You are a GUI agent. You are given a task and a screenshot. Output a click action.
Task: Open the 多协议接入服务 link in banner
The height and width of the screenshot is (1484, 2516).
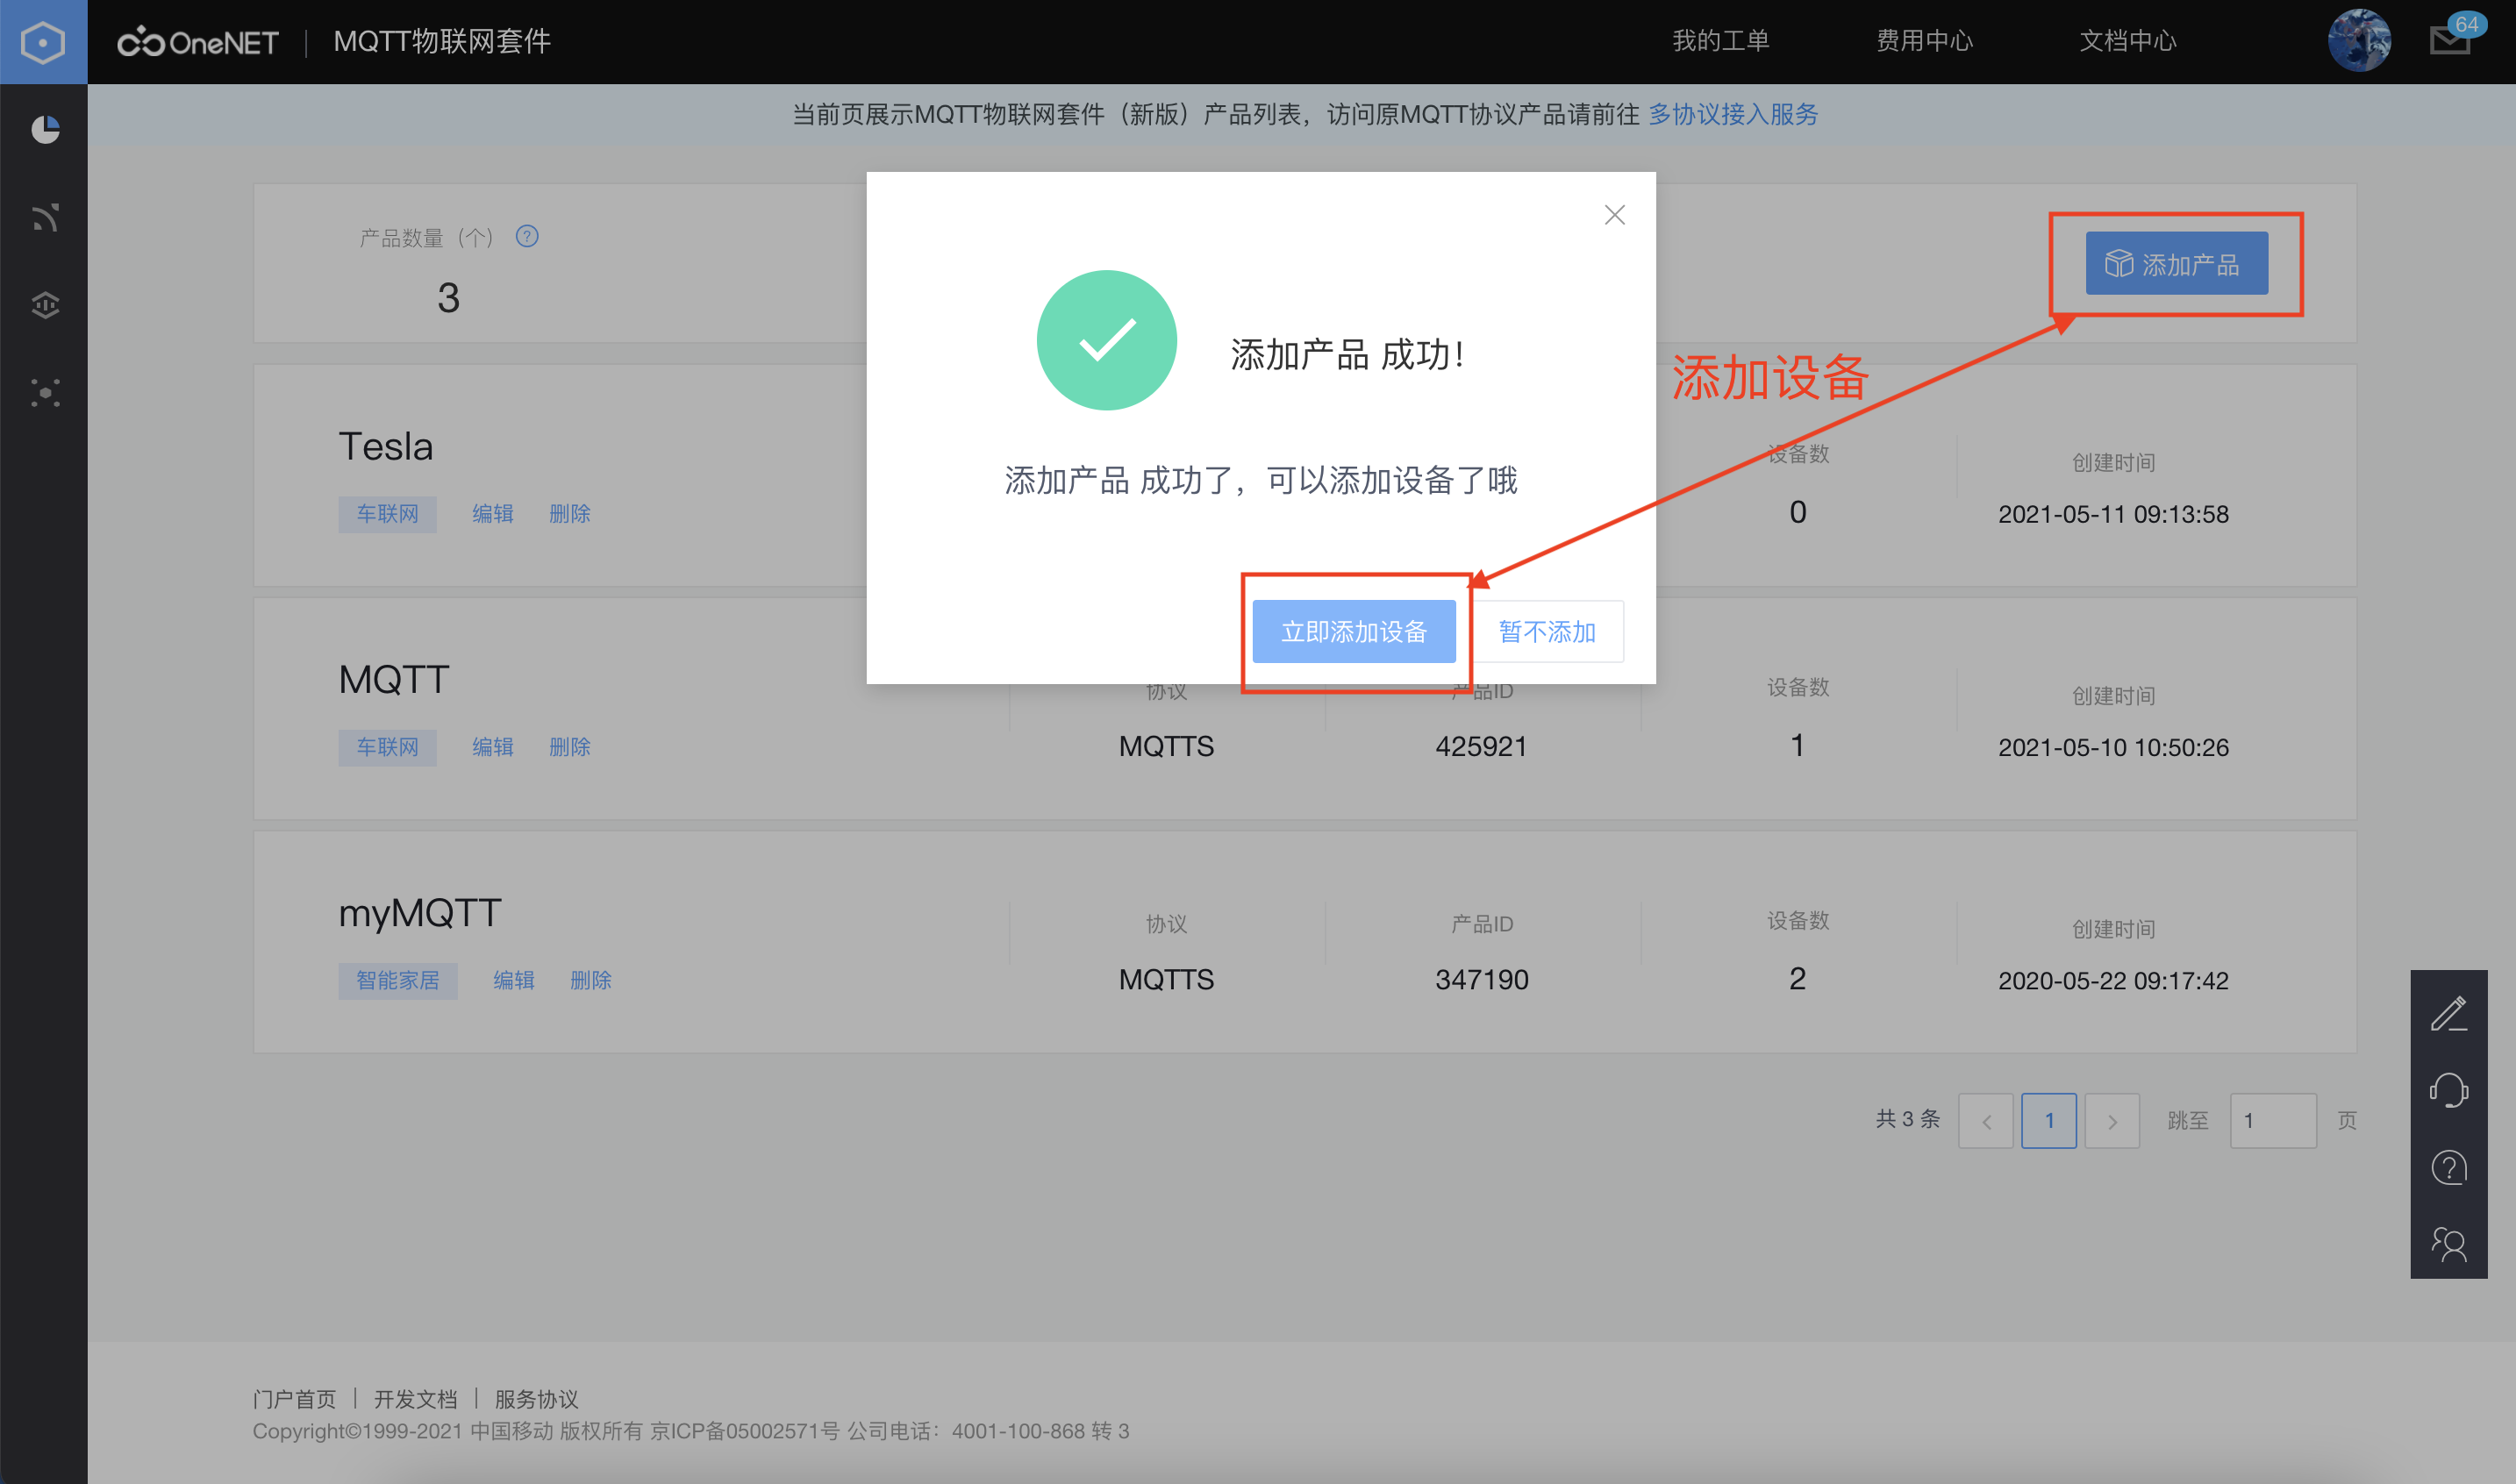coord(1733,114)
